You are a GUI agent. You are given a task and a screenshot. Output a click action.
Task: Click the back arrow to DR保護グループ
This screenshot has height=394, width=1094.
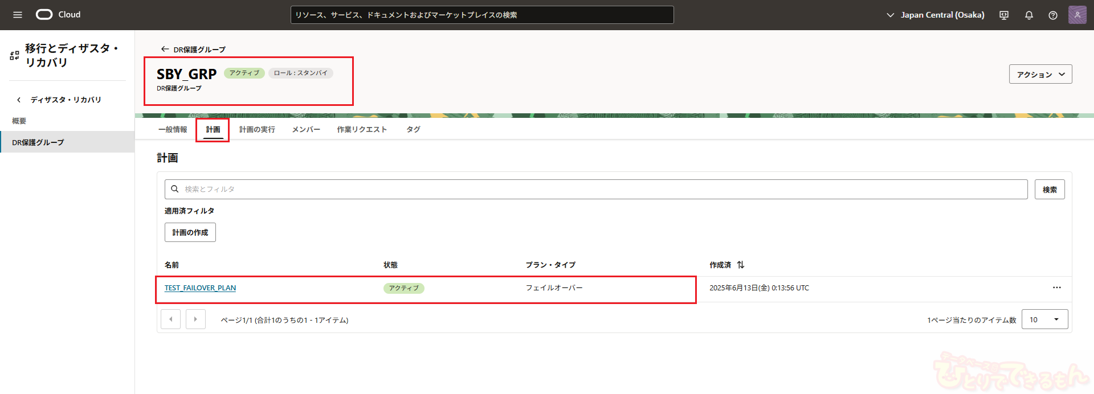pos(165,50)
